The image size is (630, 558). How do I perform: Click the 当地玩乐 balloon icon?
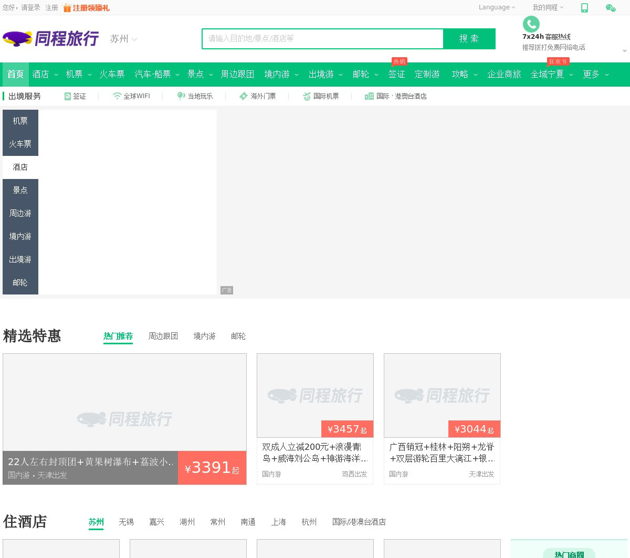pos(181,96)
